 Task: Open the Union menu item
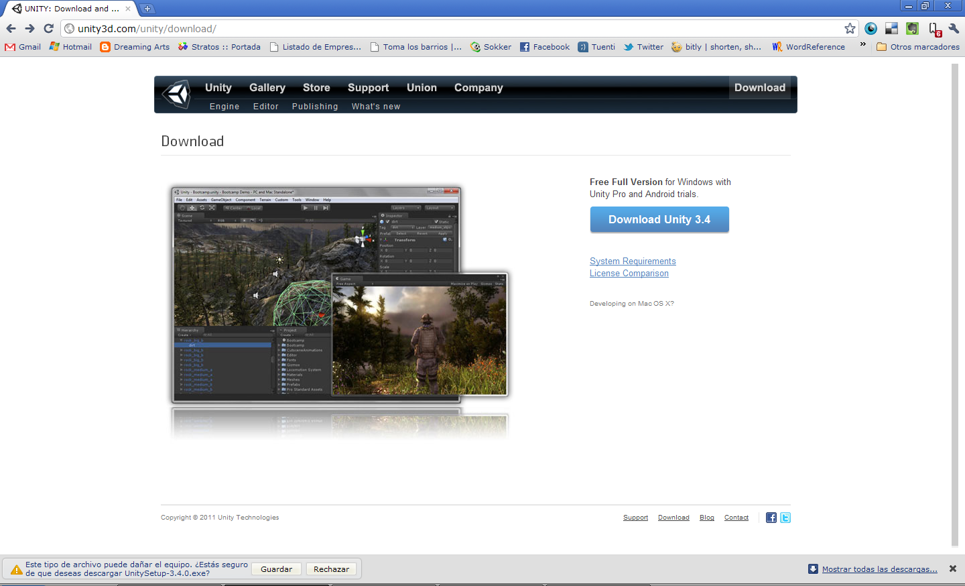(422, 88)
